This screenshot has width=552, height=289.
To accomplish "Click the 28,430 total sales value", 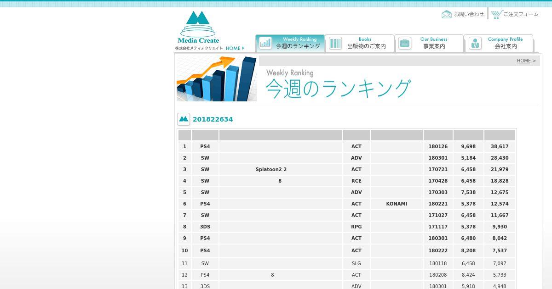I will click(500, 158).
